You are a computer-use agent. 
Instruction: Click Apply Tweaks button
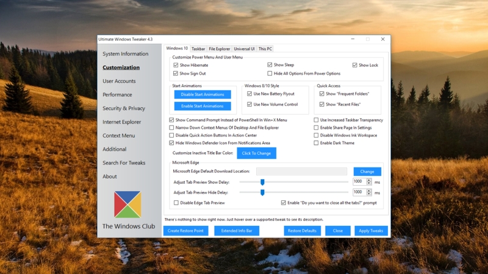pos(371,231)
